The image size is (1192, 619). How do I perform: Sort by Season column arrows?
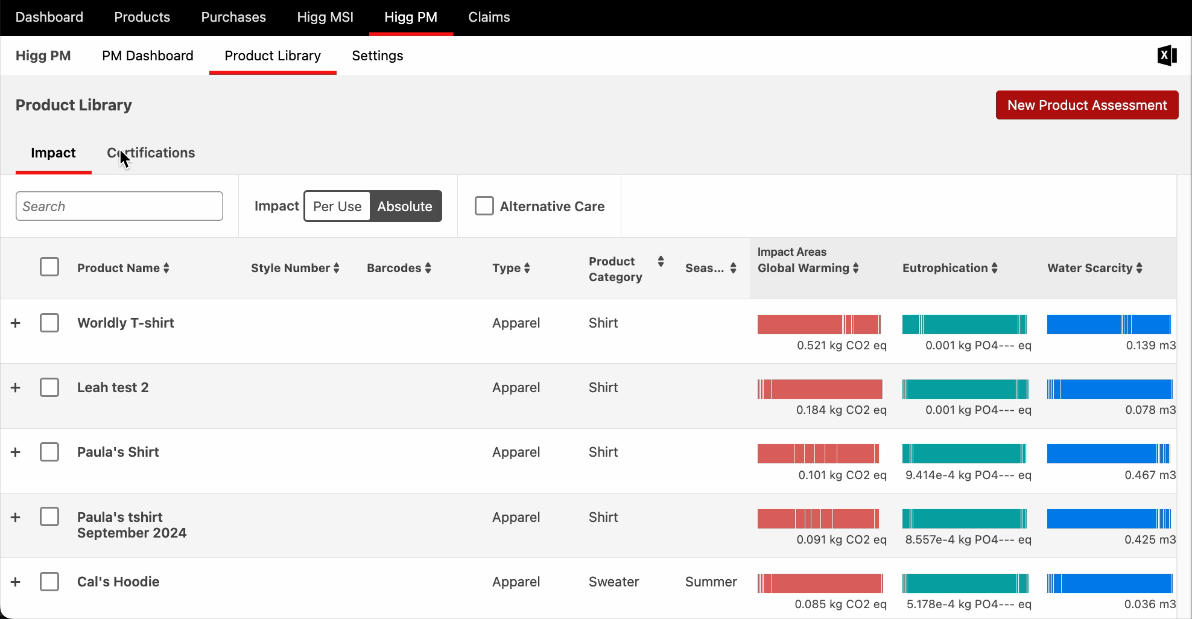click(734, 268)
